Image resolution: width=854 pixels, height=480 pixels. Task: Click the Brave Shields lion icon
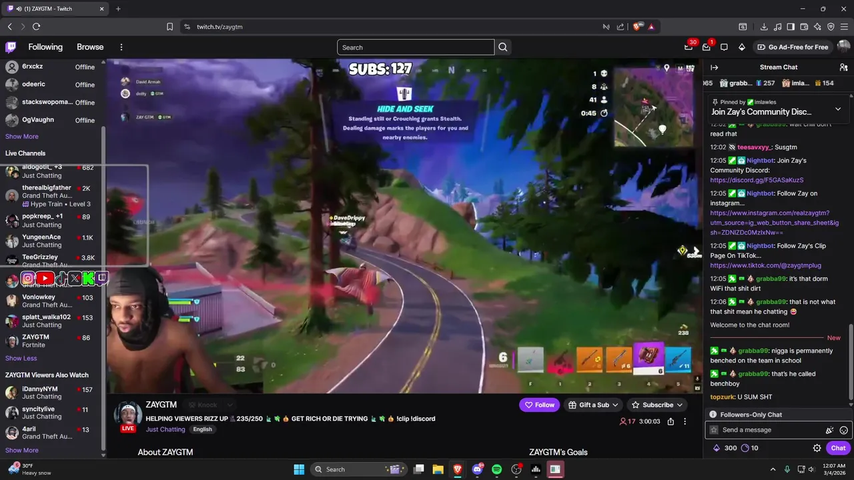click(x=637, y=27)
